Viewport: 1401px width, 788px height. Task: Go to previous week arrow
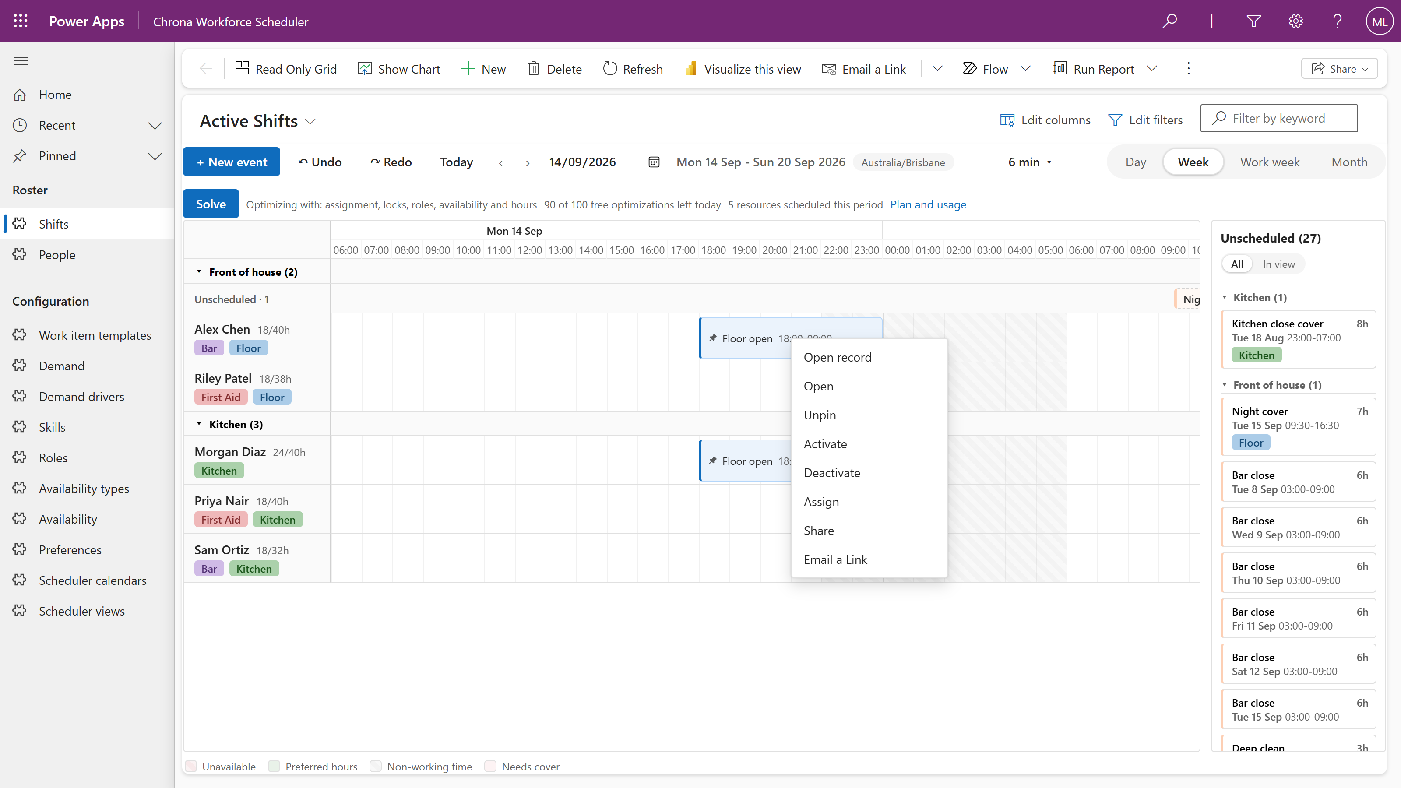(x=500, y=162)
